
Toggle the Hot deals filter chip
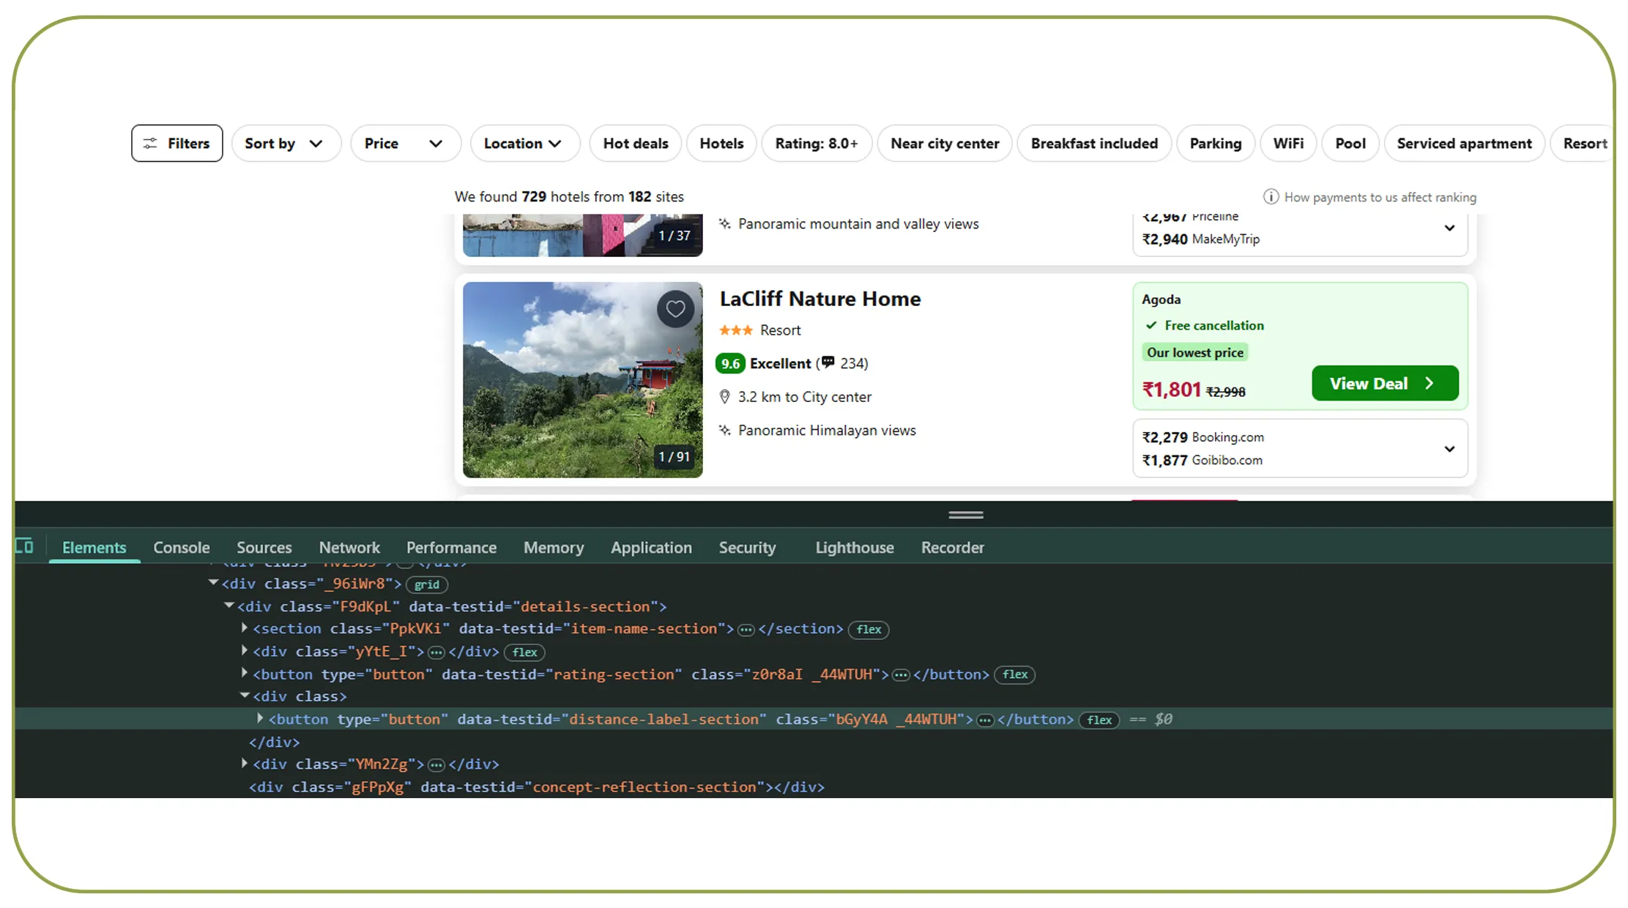click(x=636, y=144)
